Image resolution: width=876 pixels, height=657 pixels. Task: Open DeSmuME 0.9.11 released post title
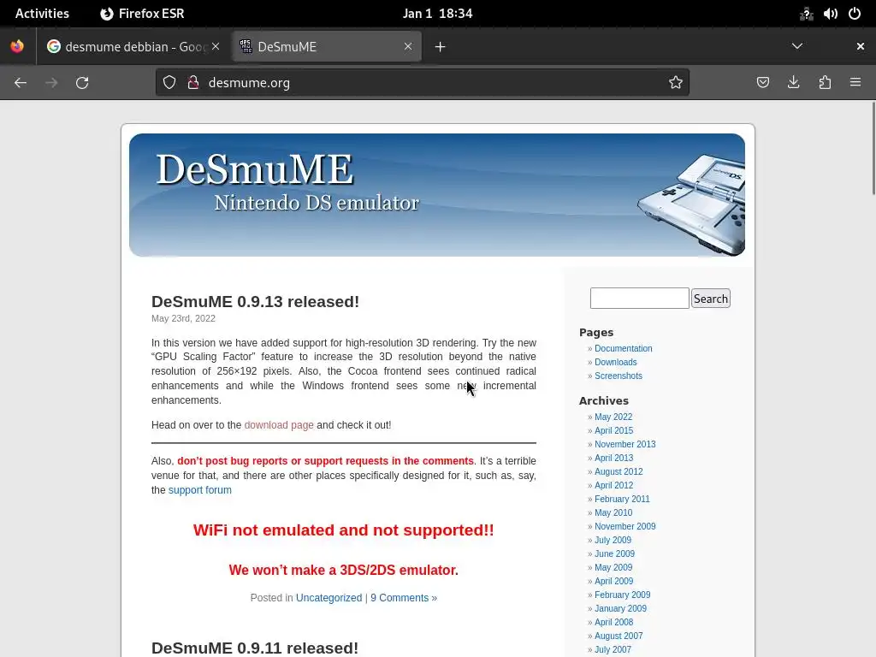(x=255, y=648)
